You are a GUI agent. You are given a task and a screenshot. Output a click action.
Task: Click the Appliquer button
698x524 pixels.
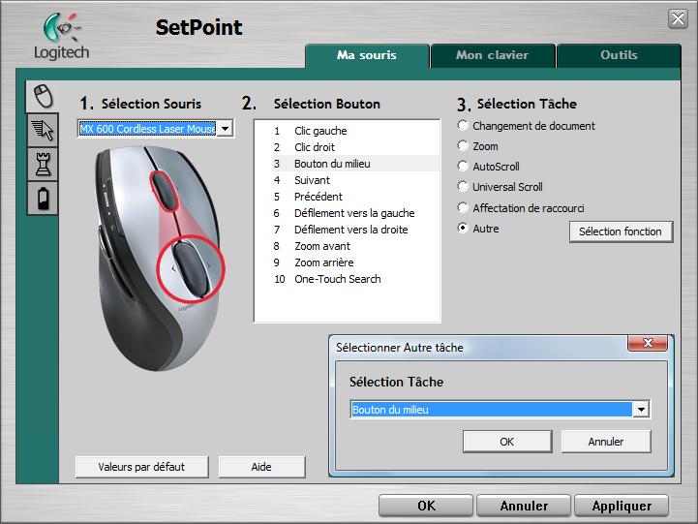tap(622, 506)
